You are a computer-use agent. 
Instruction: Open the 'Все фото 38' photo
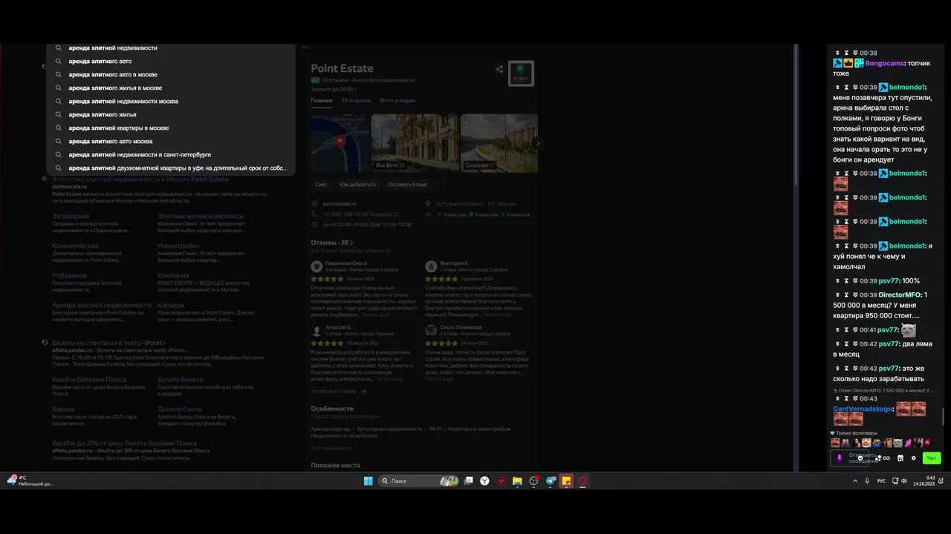tap(415, 143)
